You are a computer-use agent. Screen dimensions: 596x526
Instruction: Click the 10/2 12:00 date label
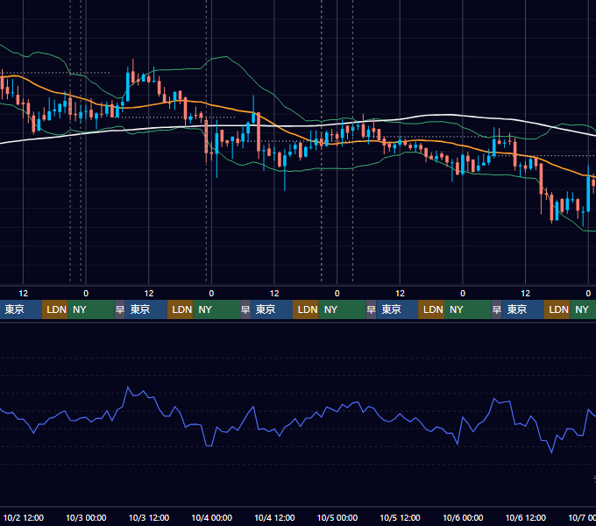24,517
